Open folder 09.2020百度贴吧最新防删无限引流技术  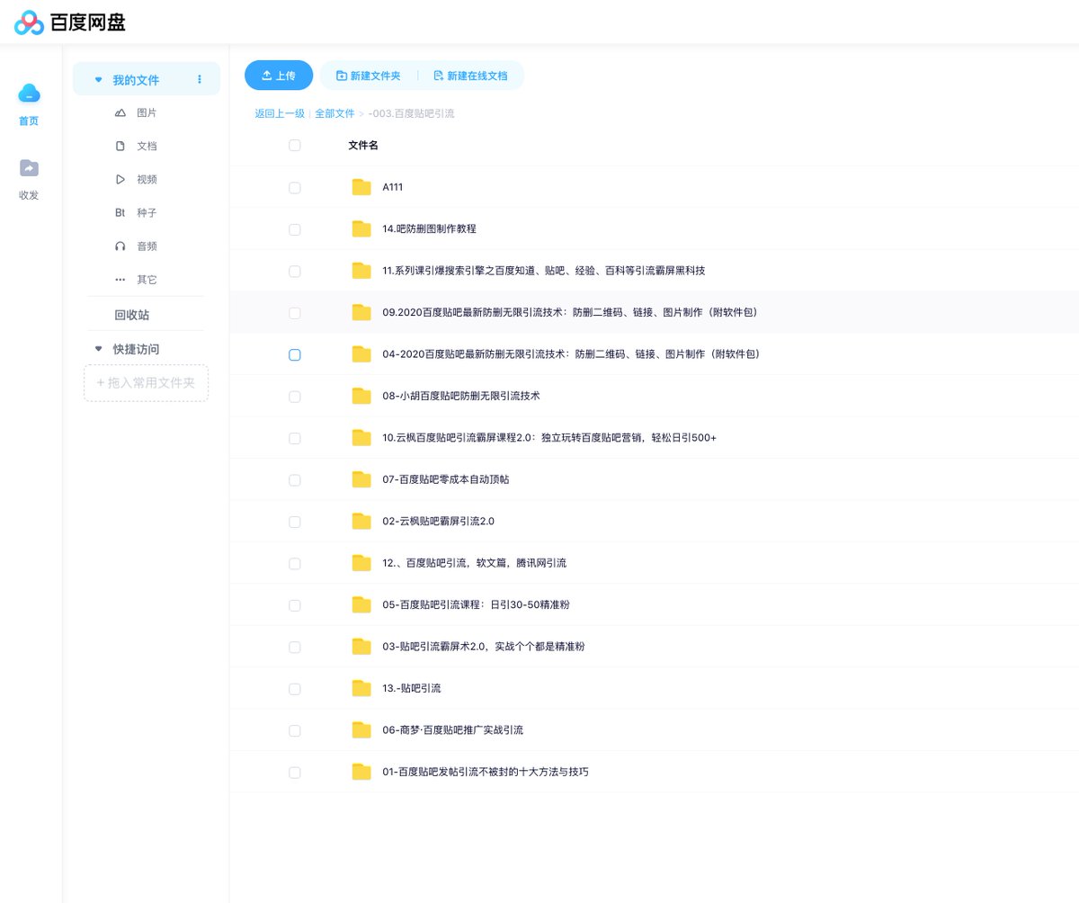click(x=570, y=312)
